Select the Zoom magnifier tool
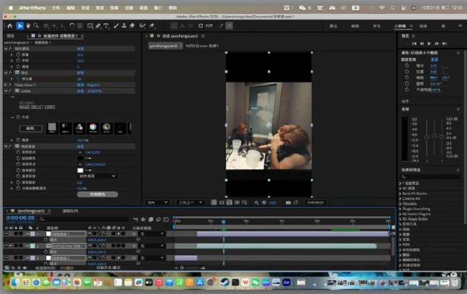Screen dimensions: 467x294 [x=36, y=26]
